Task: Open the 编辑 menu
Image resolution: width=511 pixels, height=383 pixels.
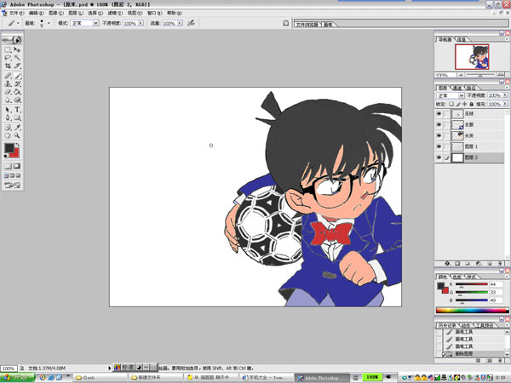Action: (x=36, y=13)
